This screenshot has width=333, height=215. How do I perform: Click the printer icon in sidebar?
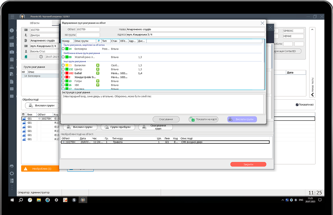click(12, 166)
